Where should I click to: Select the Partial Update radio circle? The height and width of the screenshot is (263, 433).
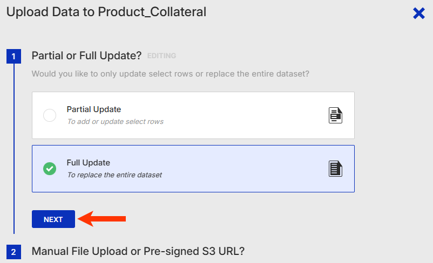50,115
